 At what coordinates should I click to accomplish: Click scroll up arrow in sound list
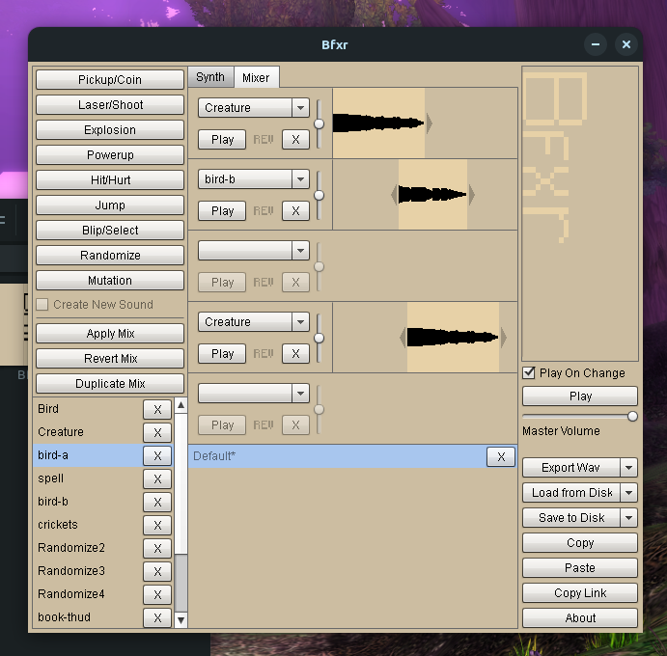pos(181,405)
